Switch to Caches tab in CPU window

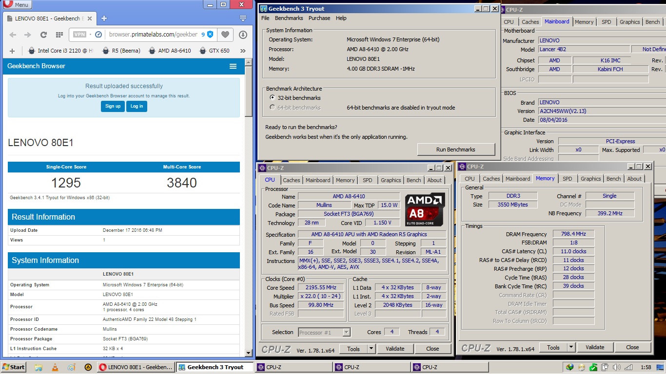tap(292, 180)
